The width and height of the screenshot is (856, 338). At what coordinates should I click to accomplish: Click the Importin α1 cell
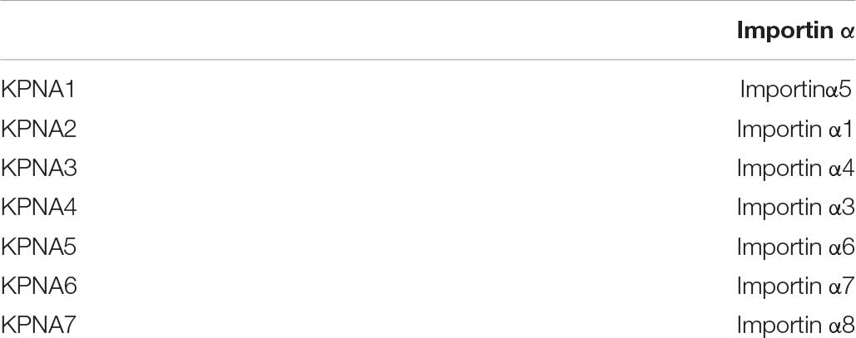pos(795,130)
